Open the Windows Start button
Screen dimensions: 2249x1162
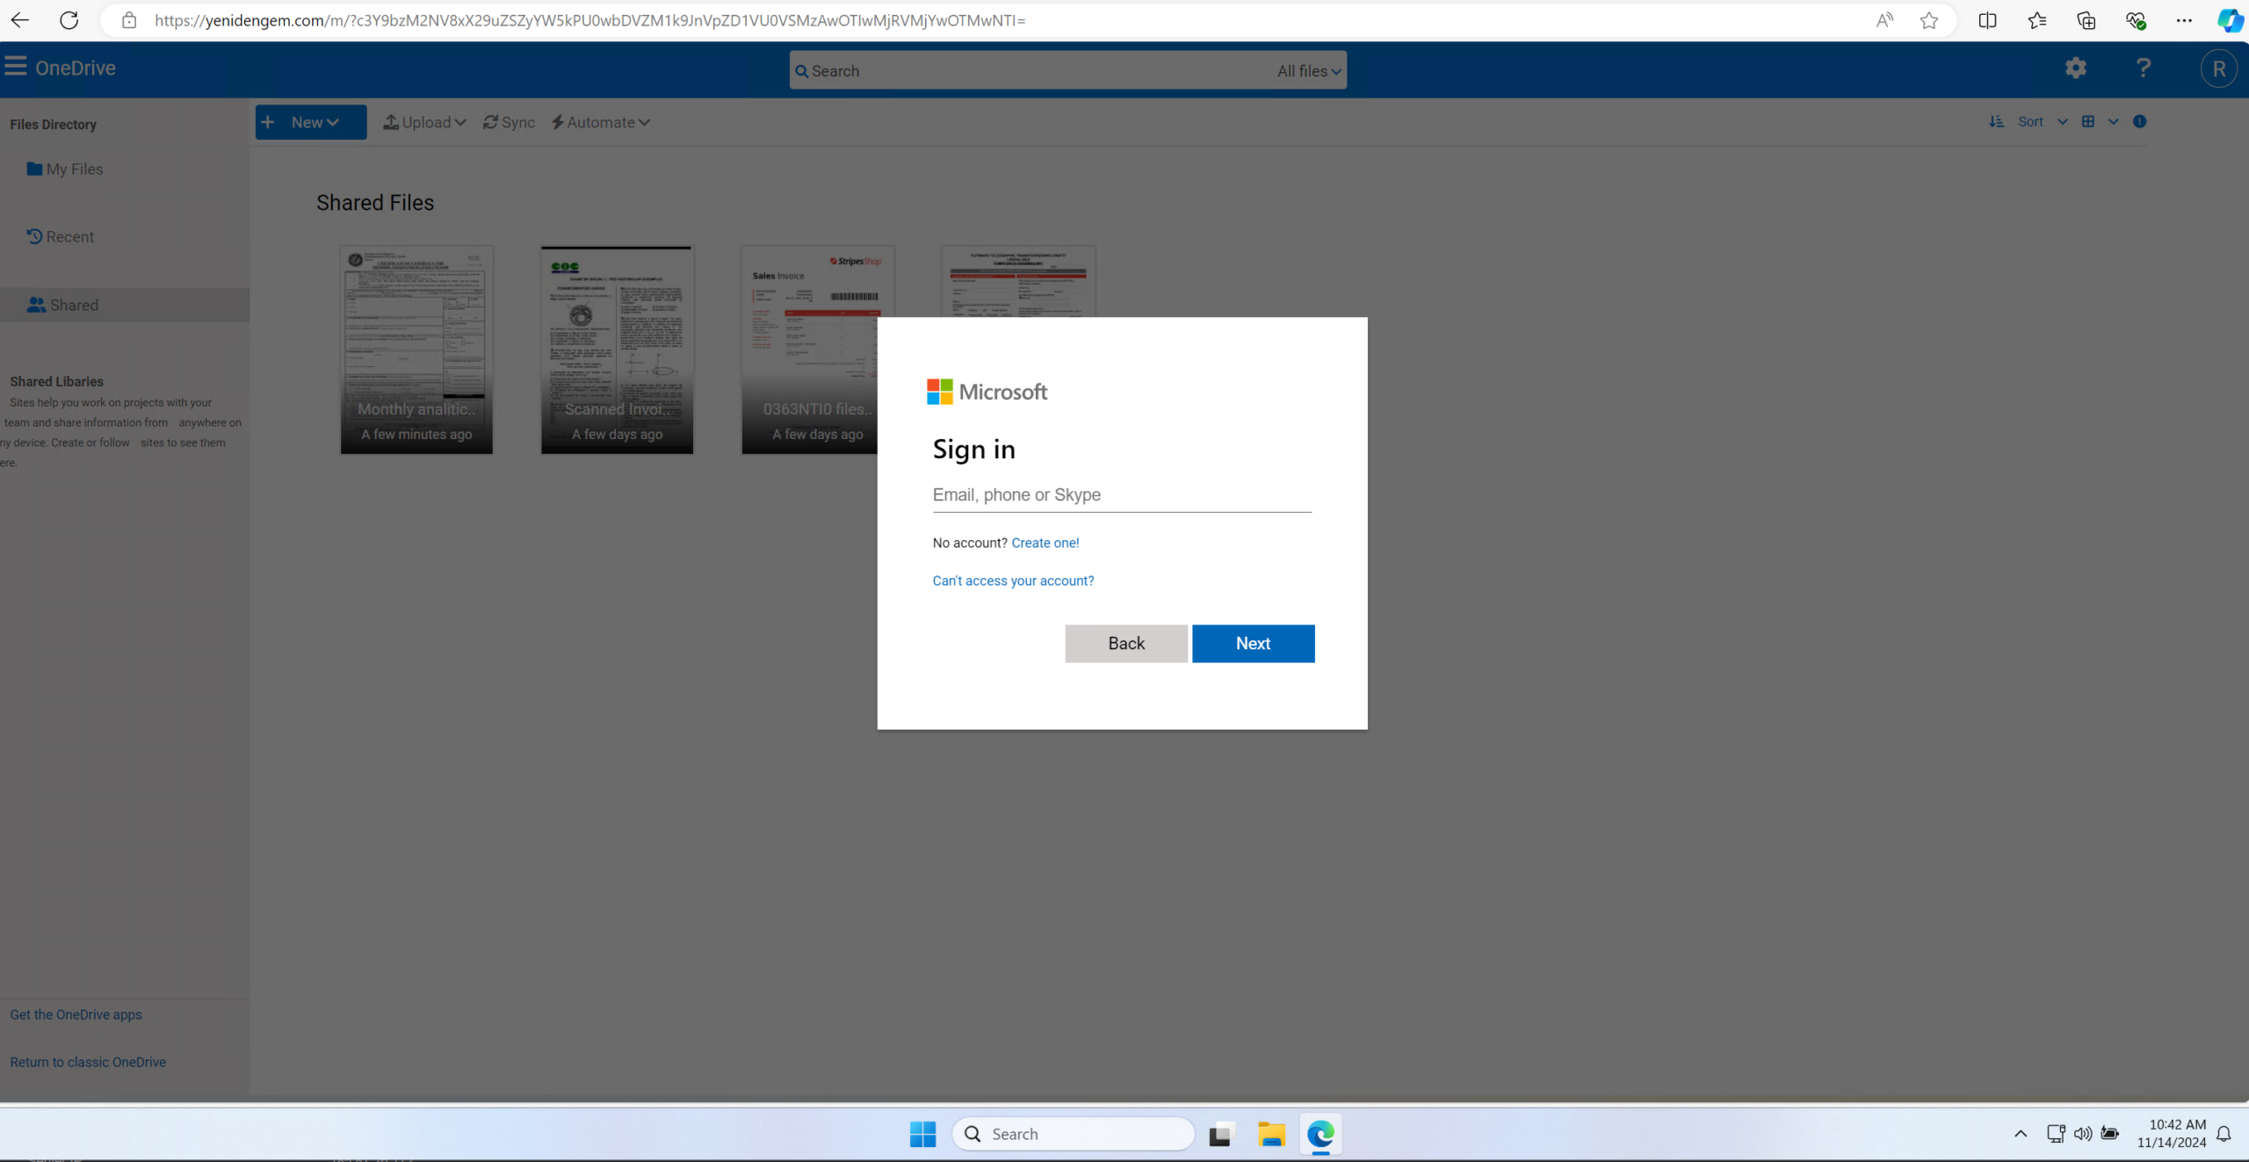[922, 1134]
